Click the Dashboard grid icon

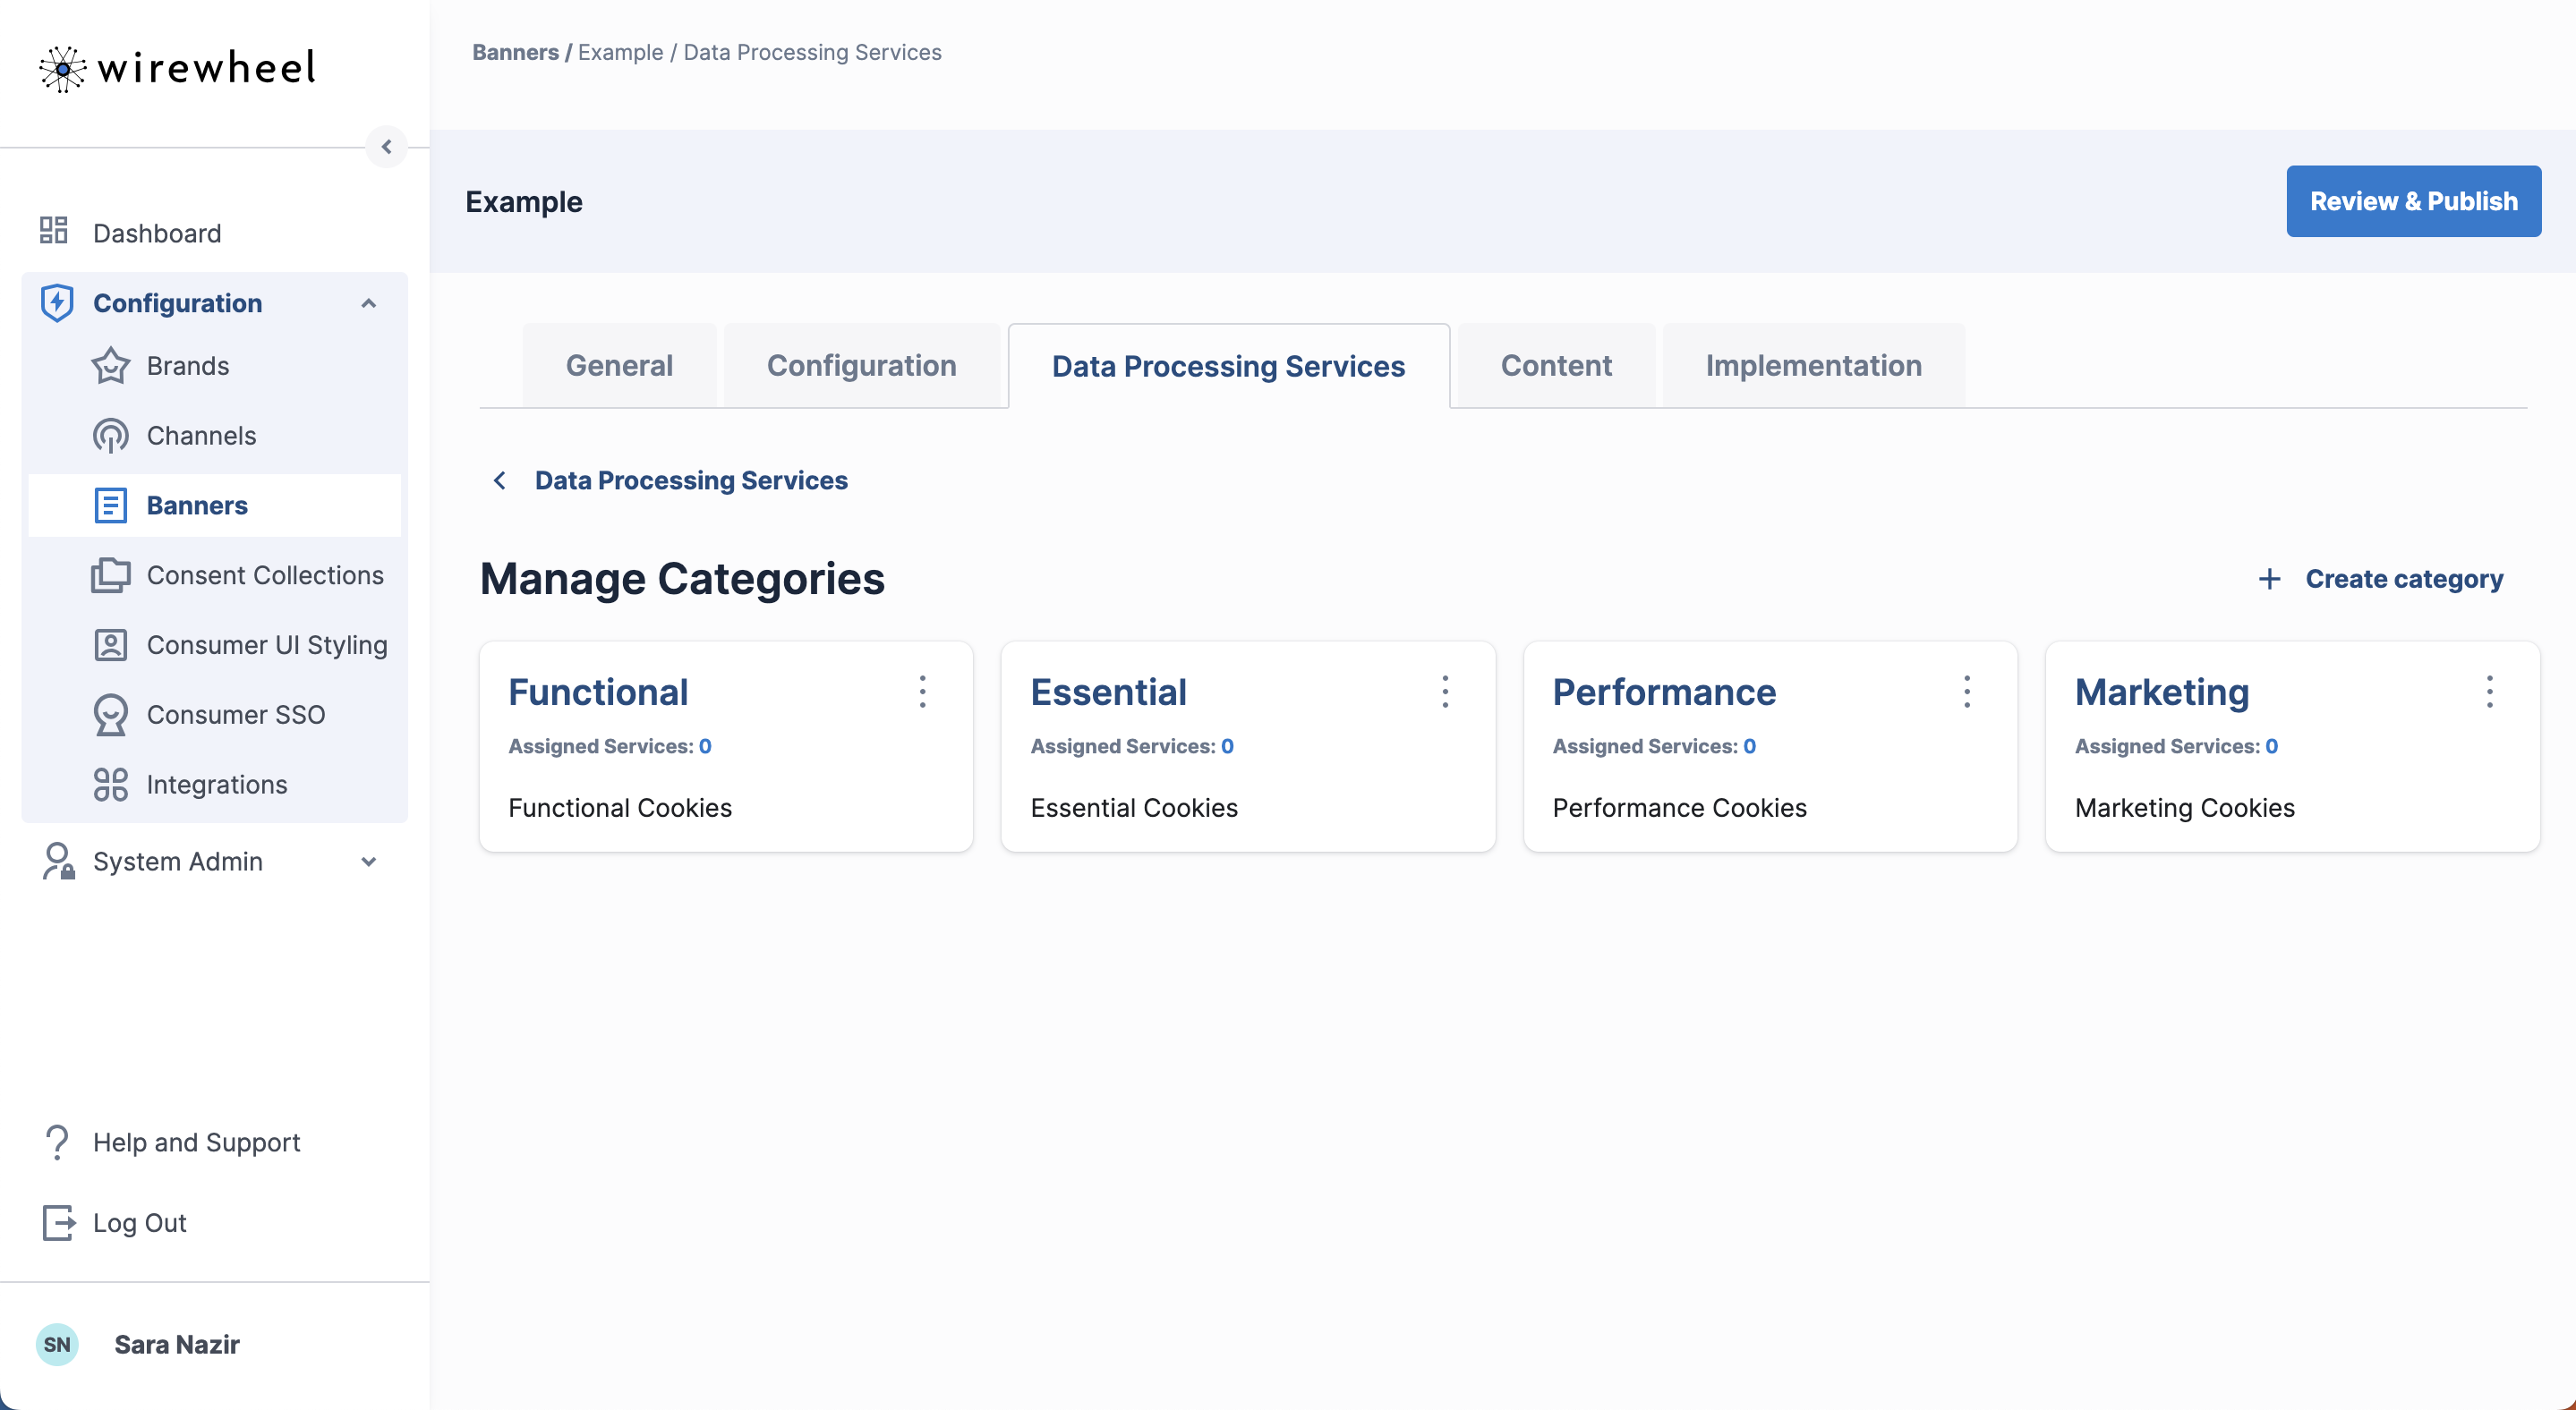[x=53, y=231]
